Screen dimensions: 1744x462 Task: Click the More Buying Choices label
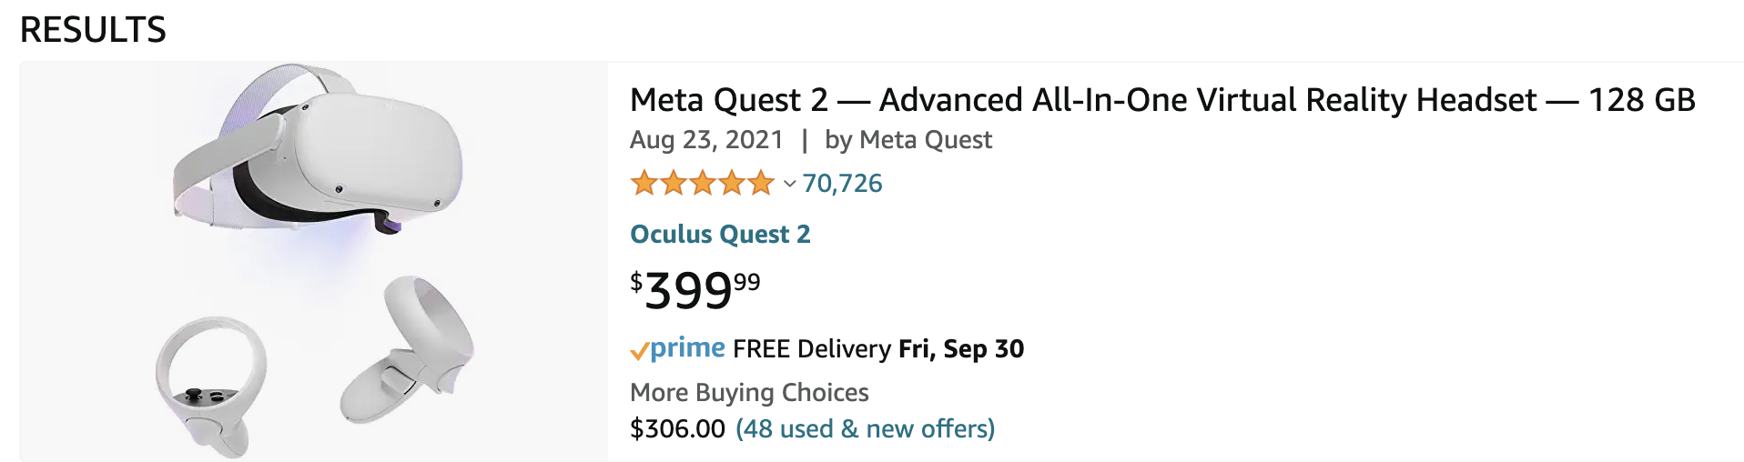pyautogui.click(x=749, y=393)
